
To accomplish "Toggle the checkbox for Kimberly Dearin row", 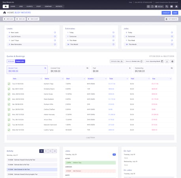I will pyautogui.click(x=9, y=89).
